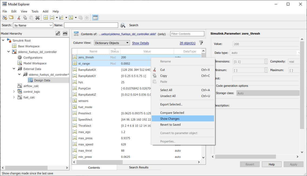Click the Open folder icon in toolbar
The width and height of the screenshot is (307, 176).
point(11,18)
